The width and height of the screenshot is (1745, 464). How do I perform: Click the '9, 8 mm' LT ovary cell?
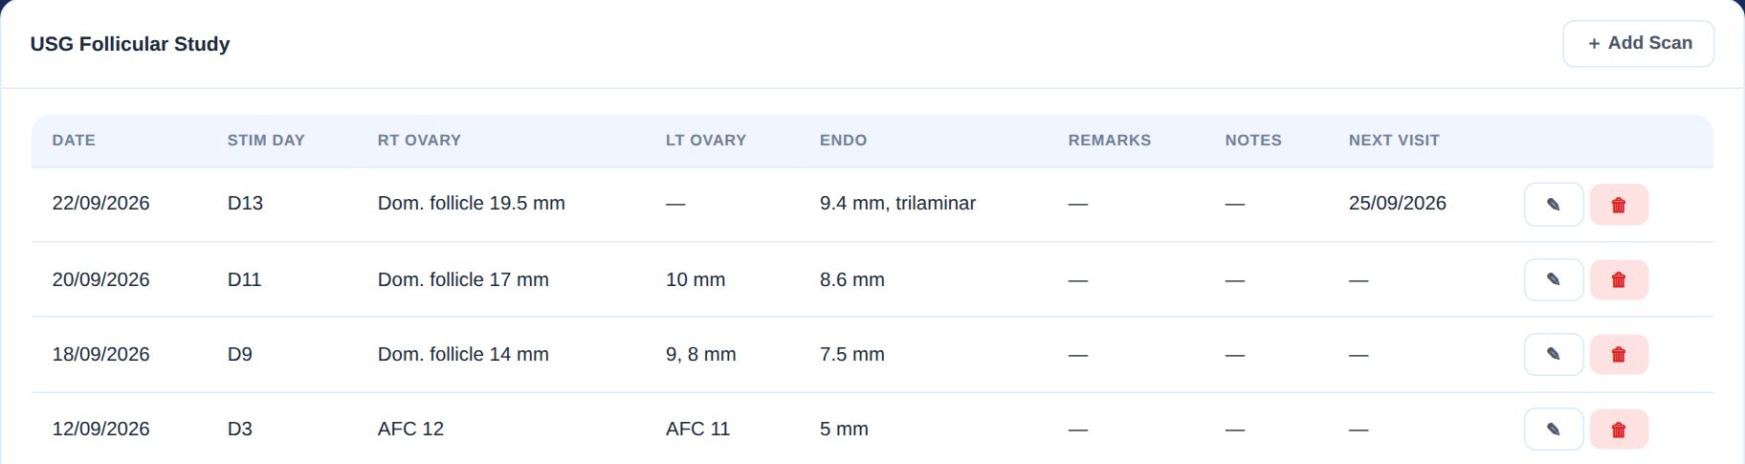700,354
